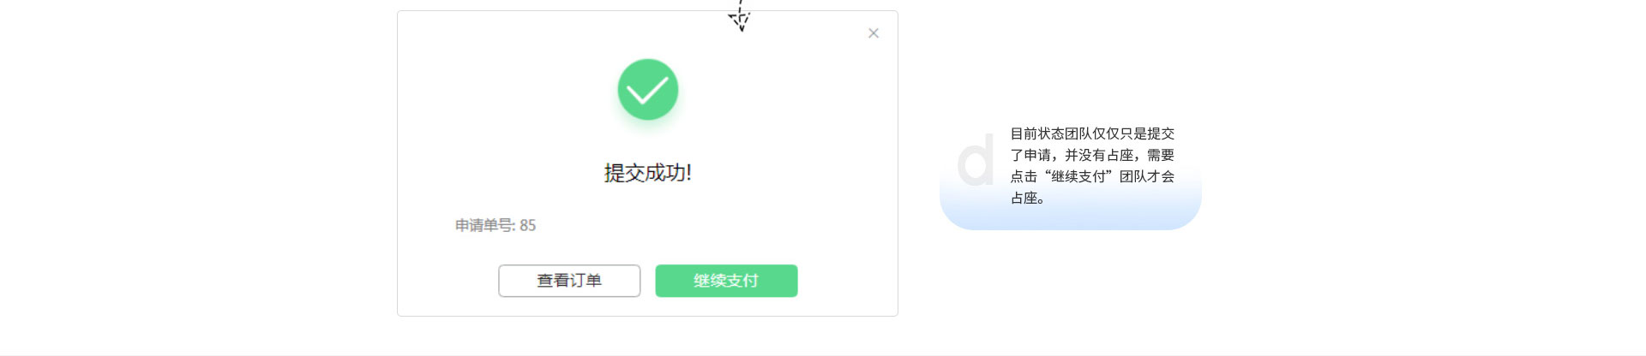Screen dimensions: 1646x356
Task: Click the 查看订单 button
Action: coord(569,281)
